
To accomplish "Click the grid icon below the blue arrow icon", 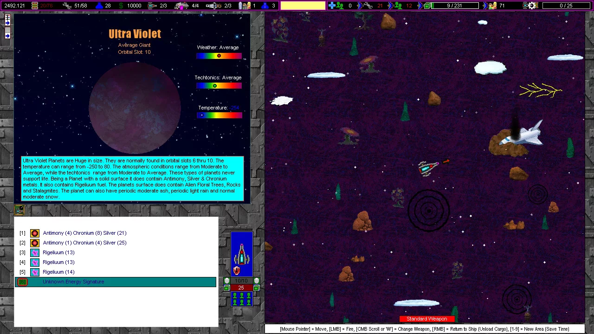I will tap(7, 33).
